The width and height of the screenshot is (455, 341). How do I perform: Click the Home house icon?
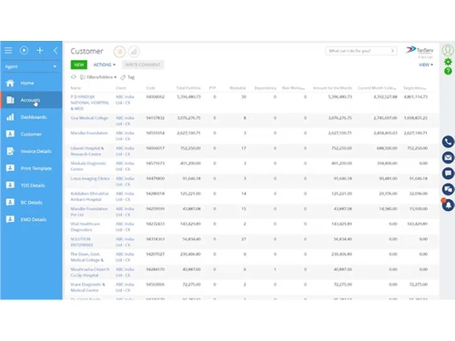click(x=10, y=83)
